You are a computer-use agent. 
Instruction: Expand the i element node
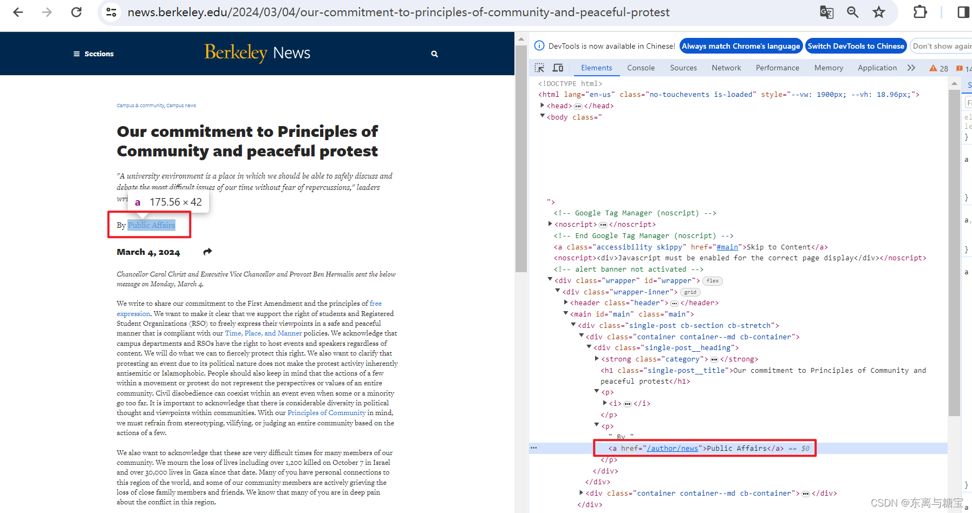(605, 403)
